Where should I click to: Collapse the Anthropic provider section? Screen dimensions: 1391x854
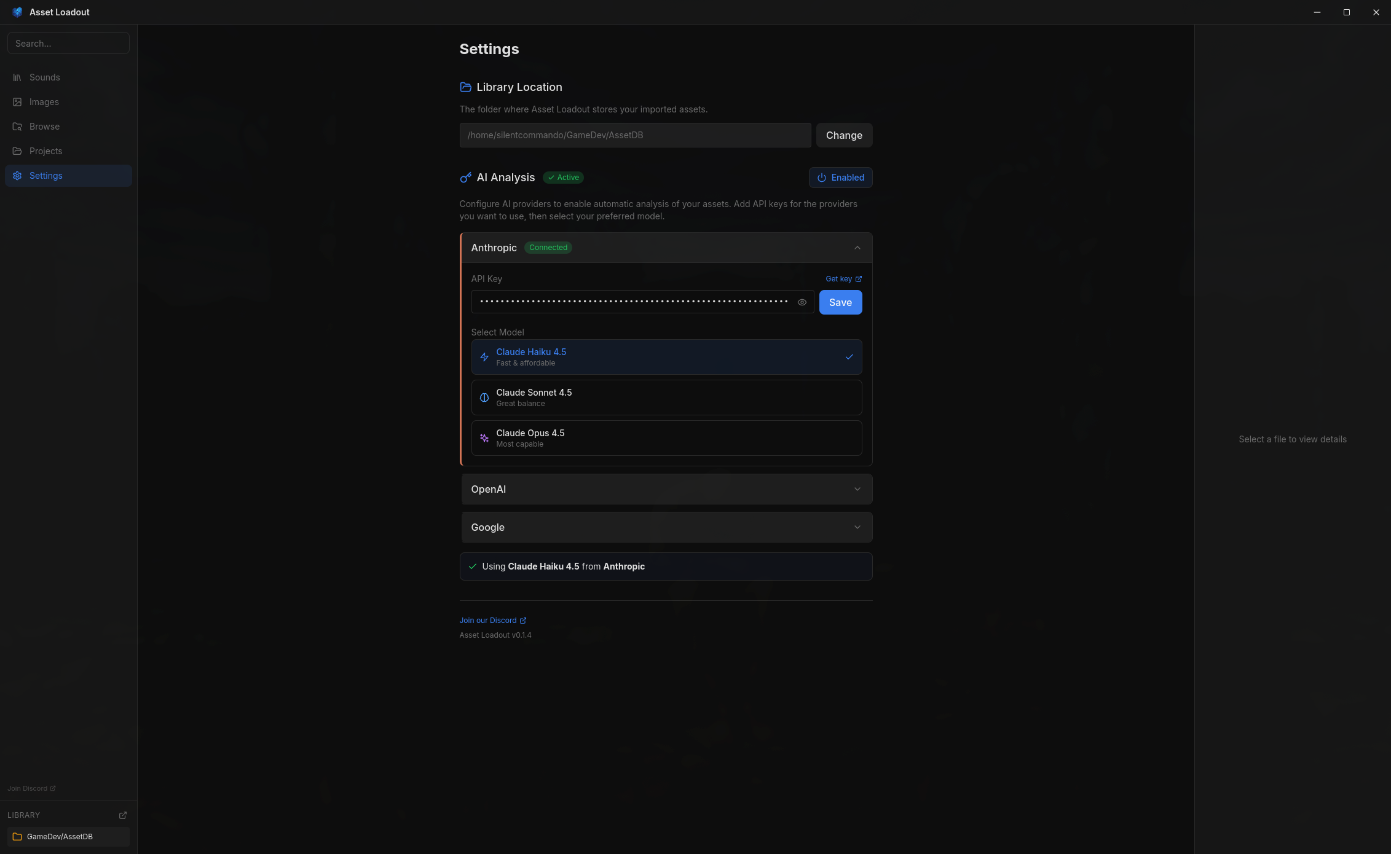click(857, 248)
